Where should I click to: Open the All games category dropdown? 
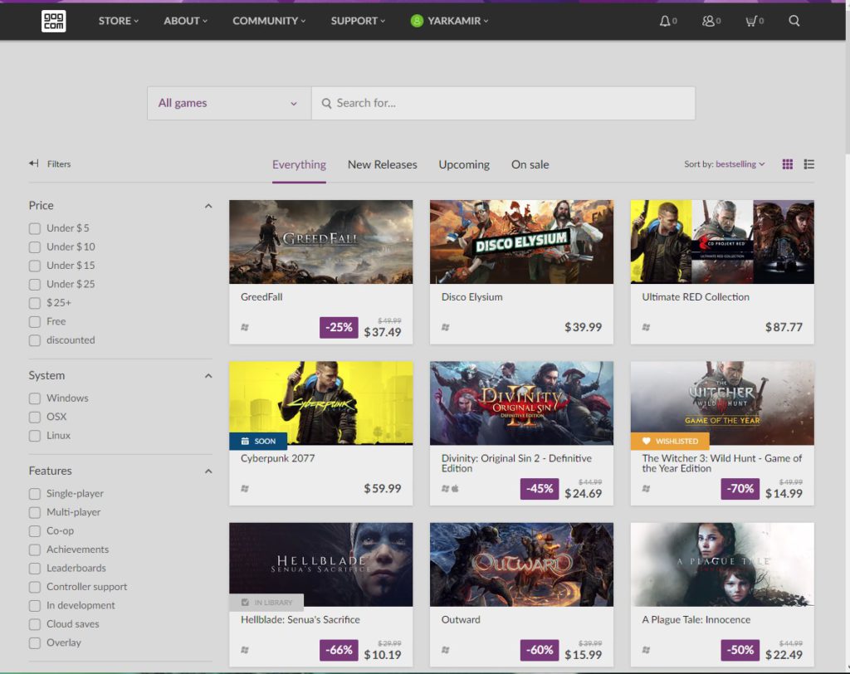[x=229, y=103]
